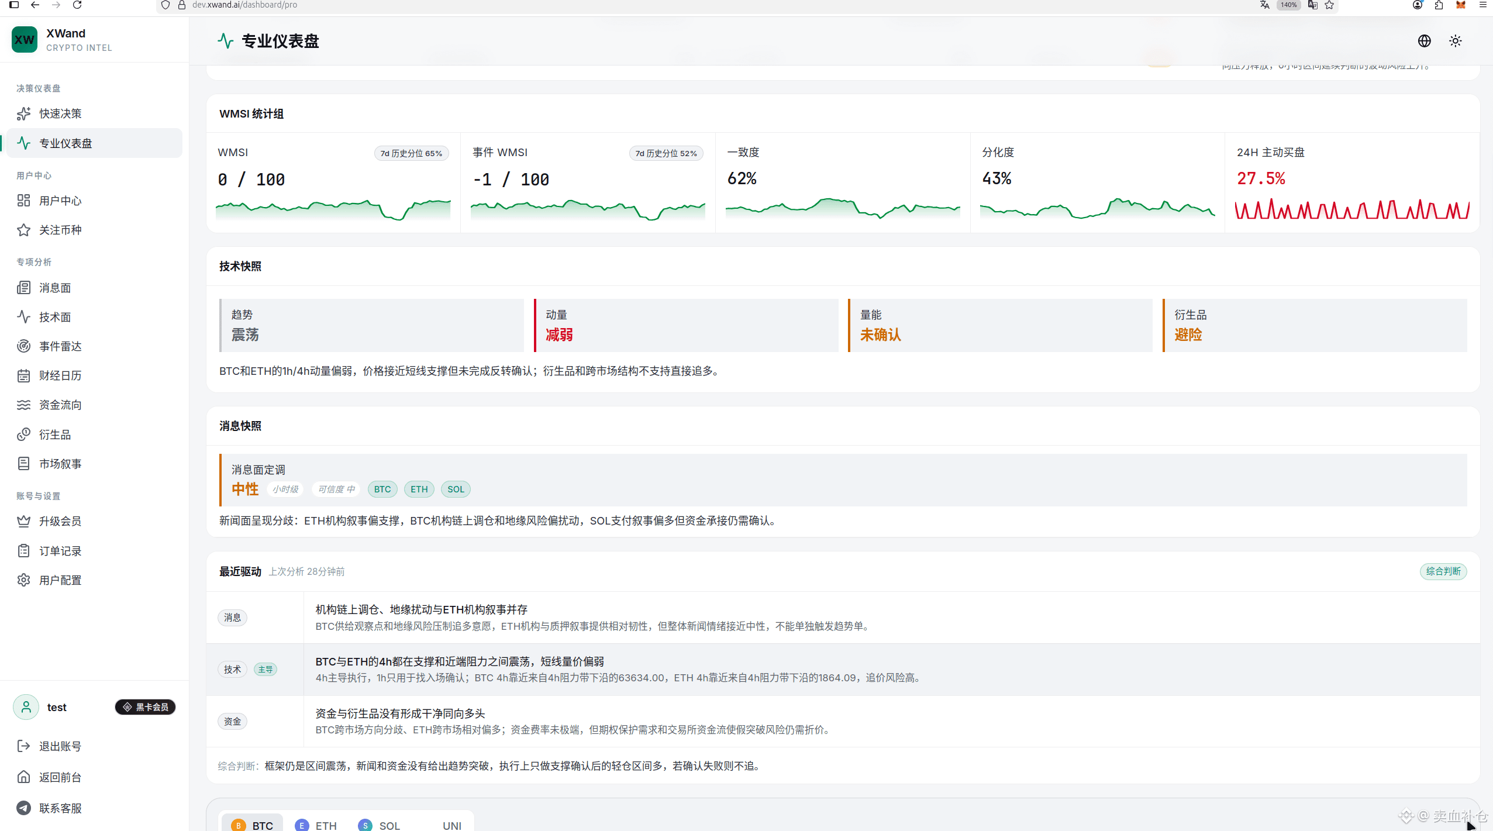Click the 主导 label tag
This screenshot has width=1493, height=831.
click(266, 670)
